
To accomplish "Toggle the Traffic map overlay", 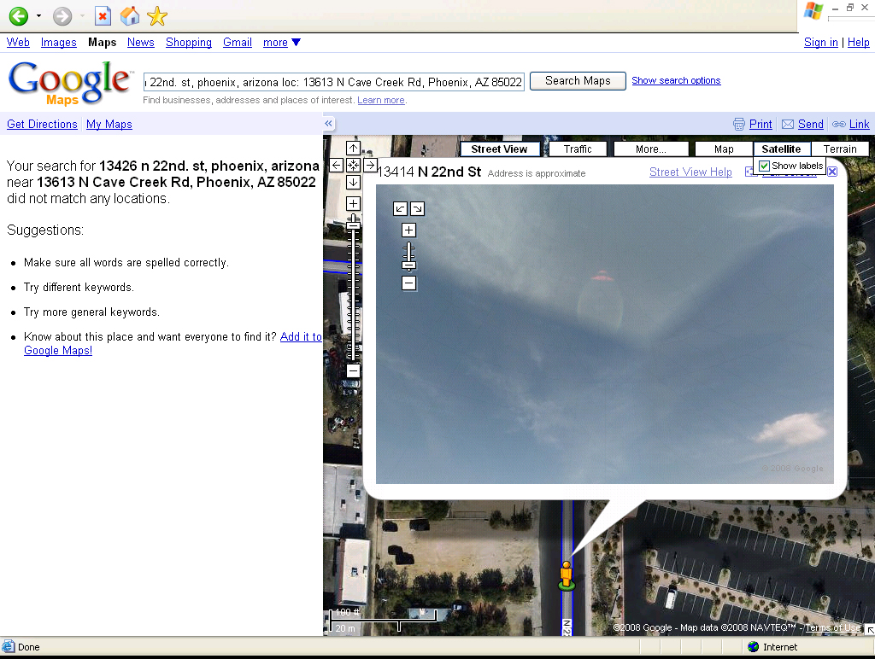I will point(578,149).
